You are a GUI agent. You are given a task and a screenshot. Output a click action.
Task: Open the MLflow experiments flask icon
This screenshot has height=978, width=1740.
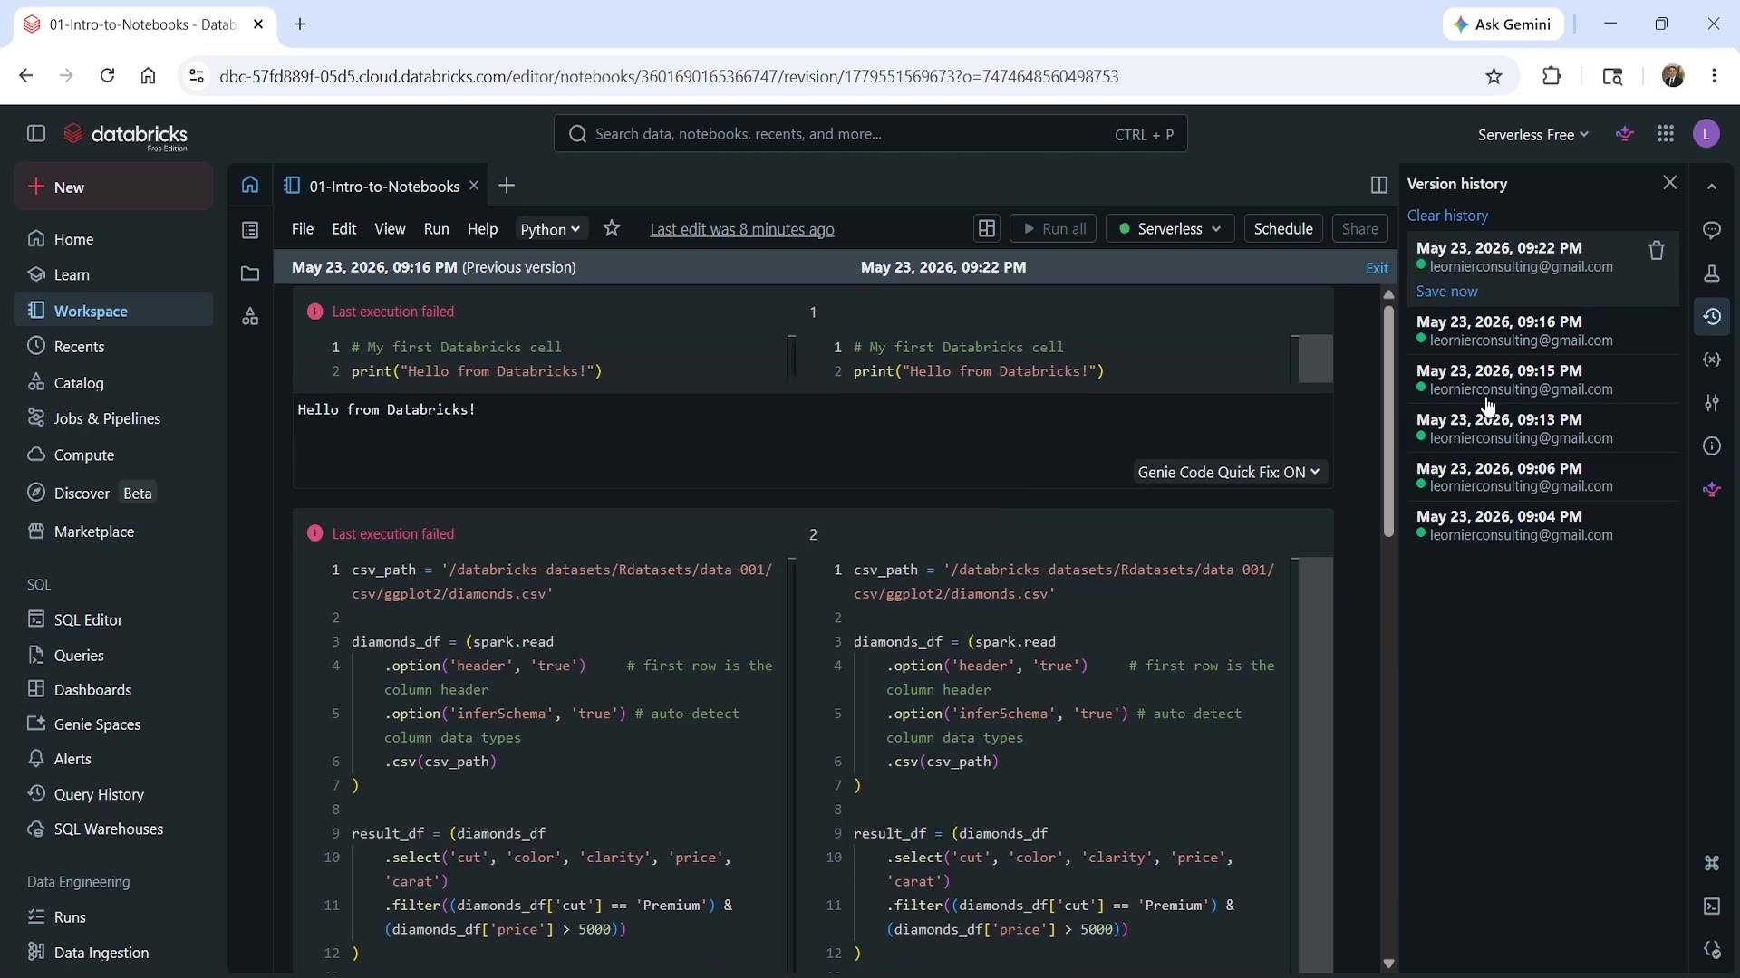coord(1712,273)
